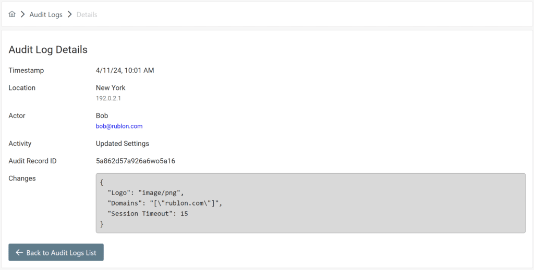The image size is (534, 270).
Task: Click the left arrow icon on Back button
Action: pyautogui.click(x=19, y=253)
